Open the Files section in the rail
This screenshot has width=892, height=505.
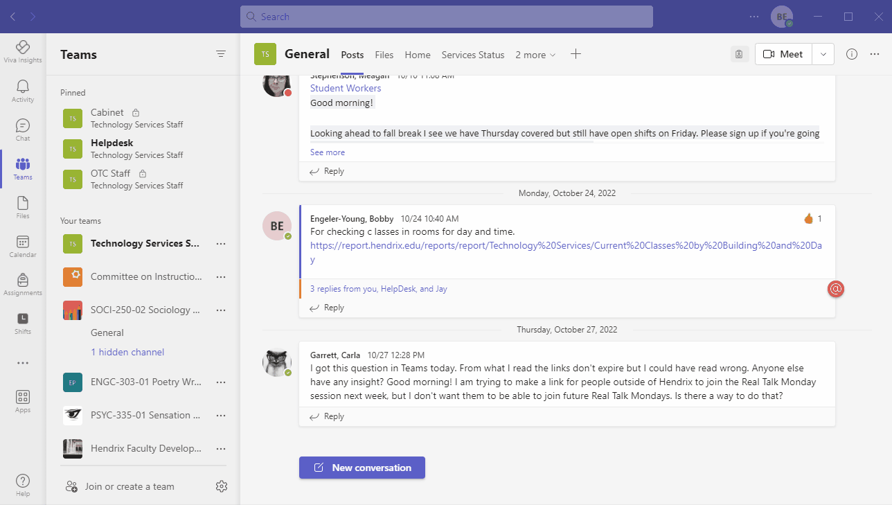tap(23, 207)
